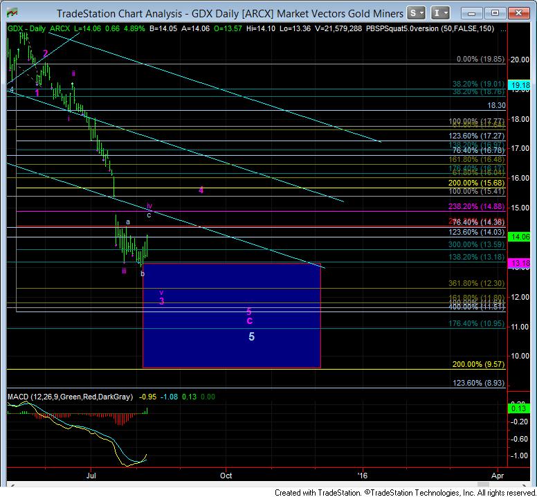Close the chart analysis window

pyautogui.click(x=519, y=13)
